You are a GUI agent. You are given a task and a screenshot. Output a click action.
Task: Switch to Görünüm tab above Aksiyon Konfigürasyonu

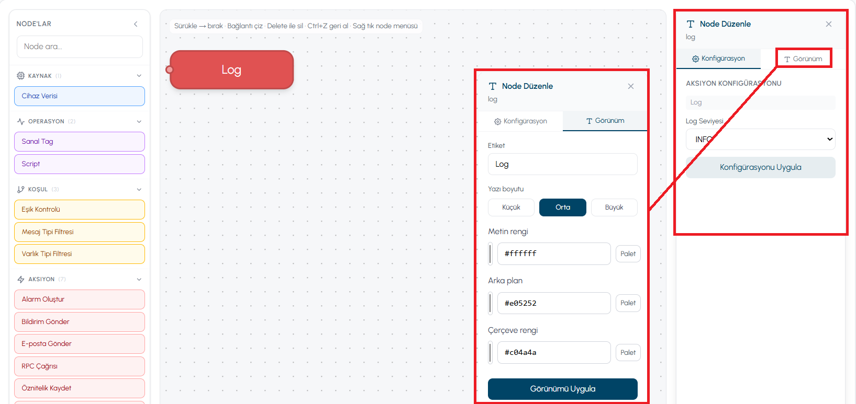(x=803, y=59)
